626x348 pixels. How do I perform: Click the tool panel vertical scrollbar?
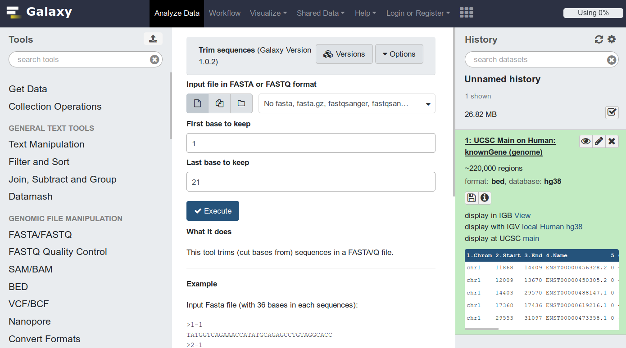171,106
